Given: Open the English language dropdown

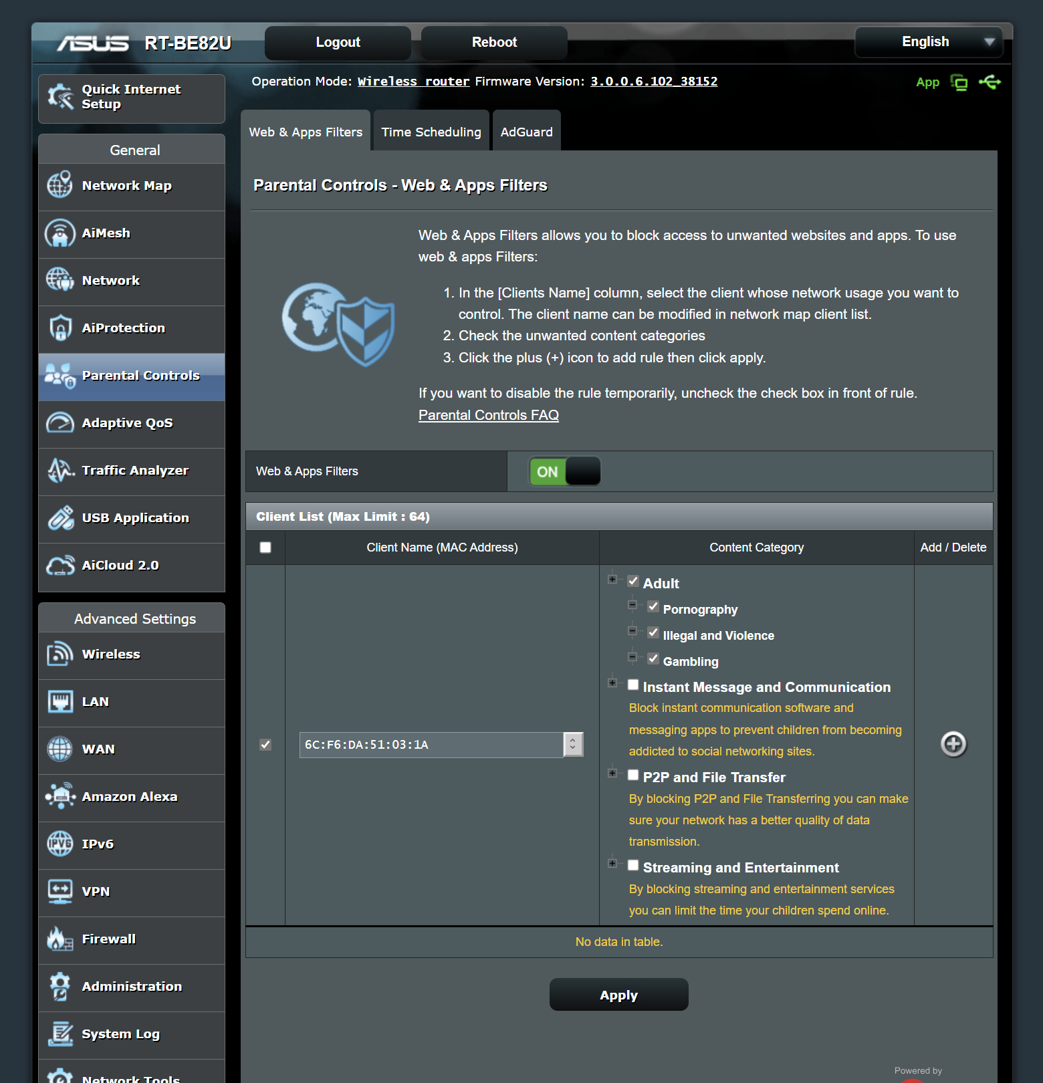Looking at the screenshot, I should [x=929, y=42].
